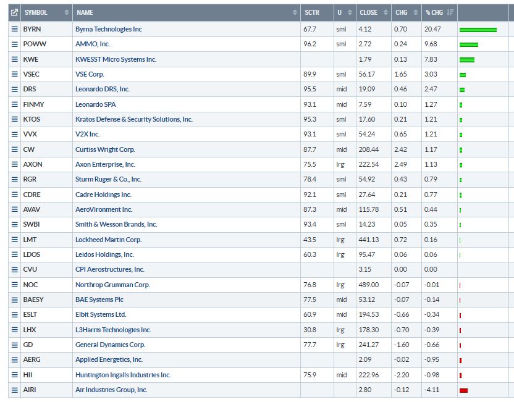Sort table by U column
Screen dimensions: 514x402
coord(345,13)
